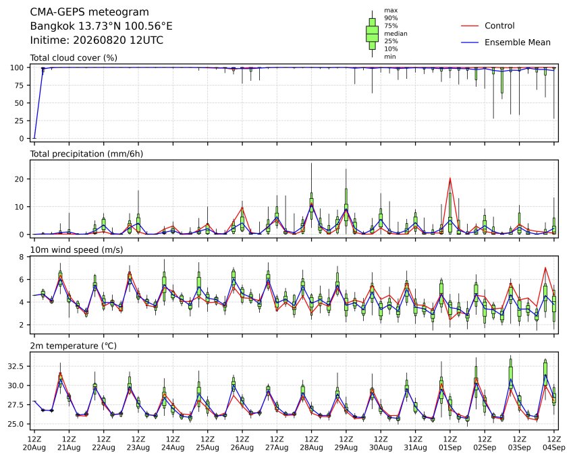Click the '01Sep' x-axis date label
This screenshot has width=573, height=459.
[x=450, y=448]
